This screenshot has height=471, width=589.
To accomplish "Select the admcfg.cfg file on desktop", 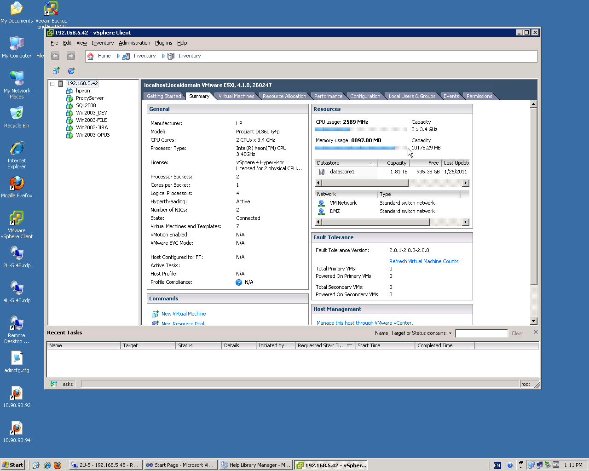I will (x=17, y=362).
